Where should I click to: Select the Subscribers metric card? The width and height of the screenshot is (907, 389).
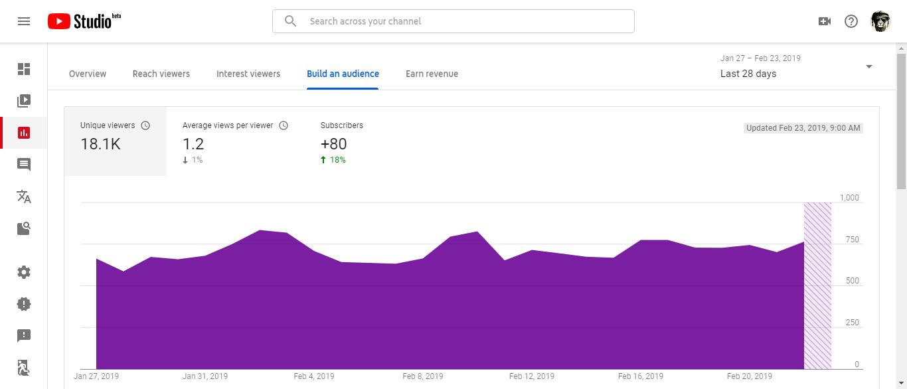342,141
